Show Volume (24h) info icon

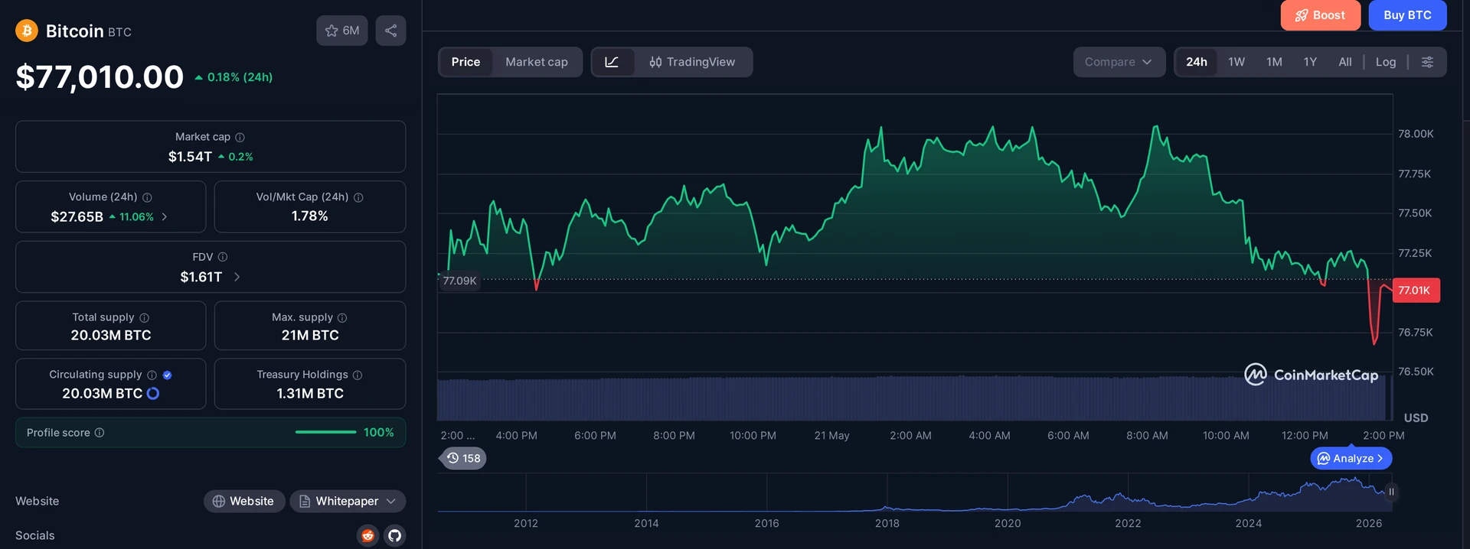click(x=147, y=197)
